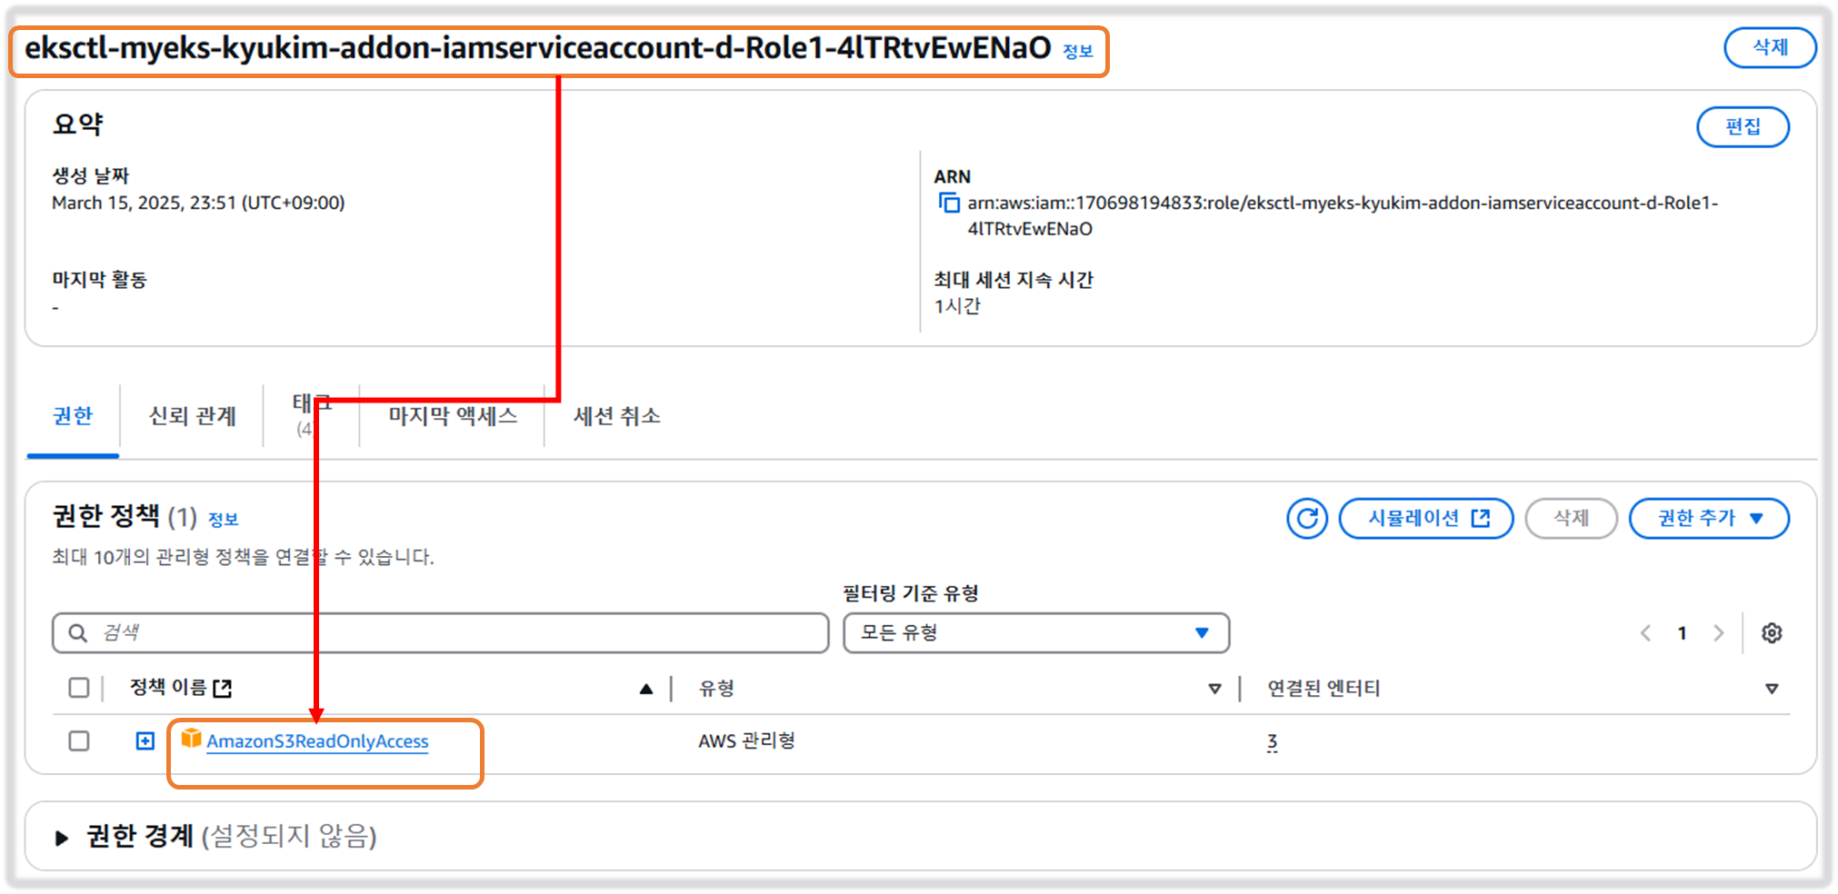Open the 시뮬레이션 policy simulator button

(1426, 519)
